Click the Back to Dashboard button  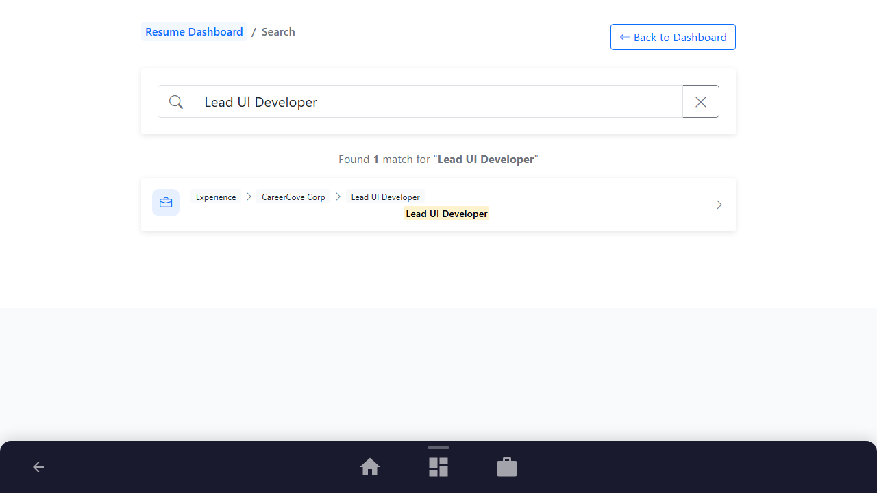click(673, 37)
